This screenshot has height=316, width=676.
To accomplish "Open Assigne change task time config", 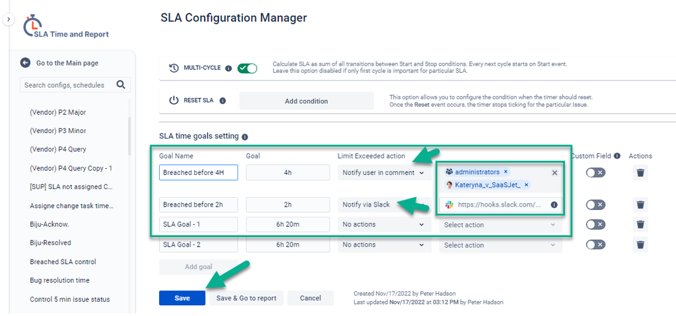I will [x=72, y=206].
